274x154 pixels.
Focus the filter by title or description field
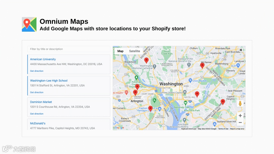pos(69,49)
